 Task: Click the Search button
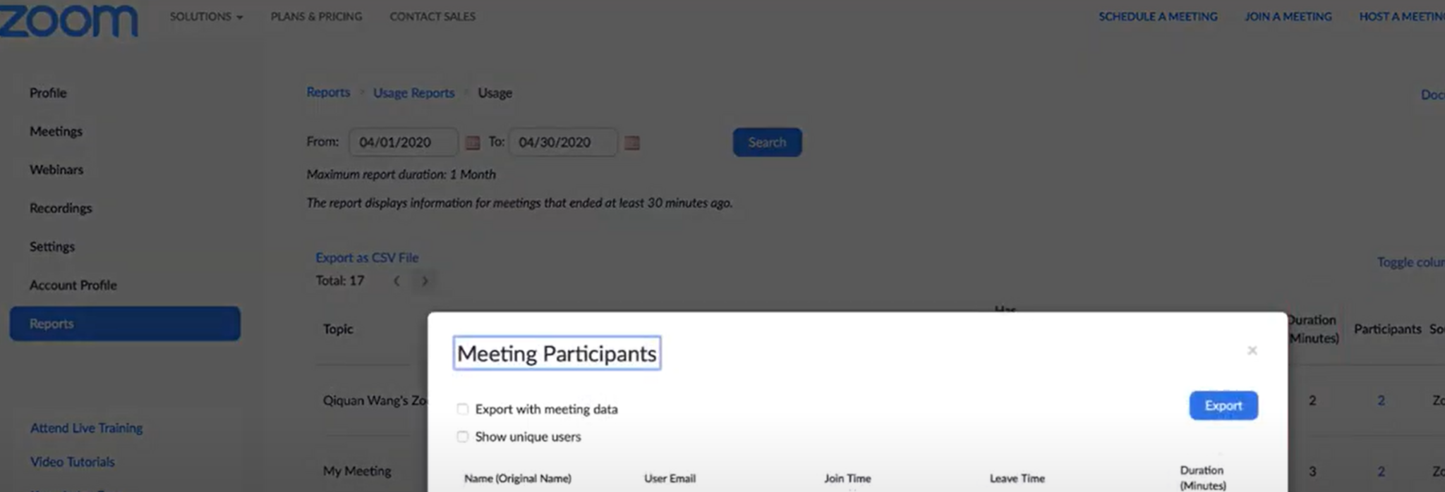(767, 142)
